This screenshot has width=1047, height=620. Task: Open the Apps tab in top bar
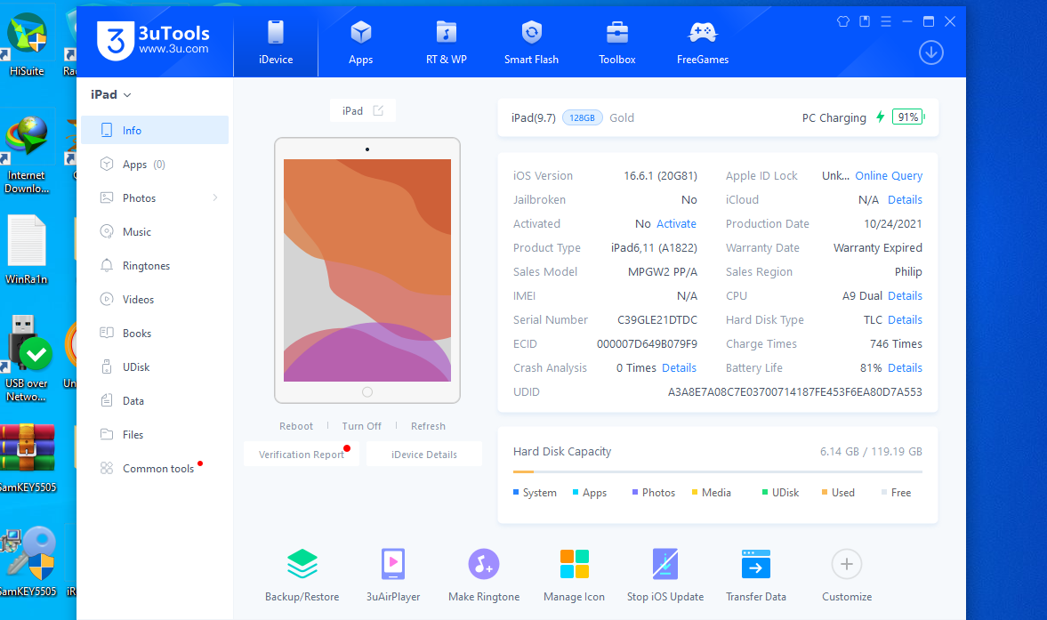coord(360,43)
